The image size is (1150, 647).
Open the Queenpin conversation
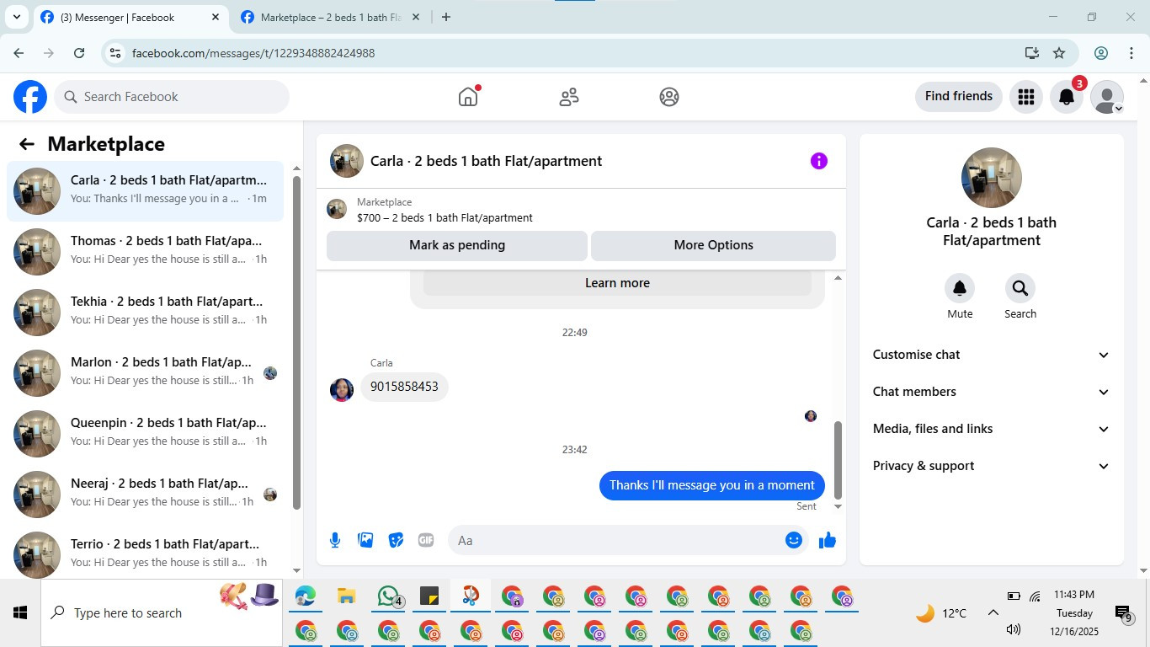(x=146, y=434)
